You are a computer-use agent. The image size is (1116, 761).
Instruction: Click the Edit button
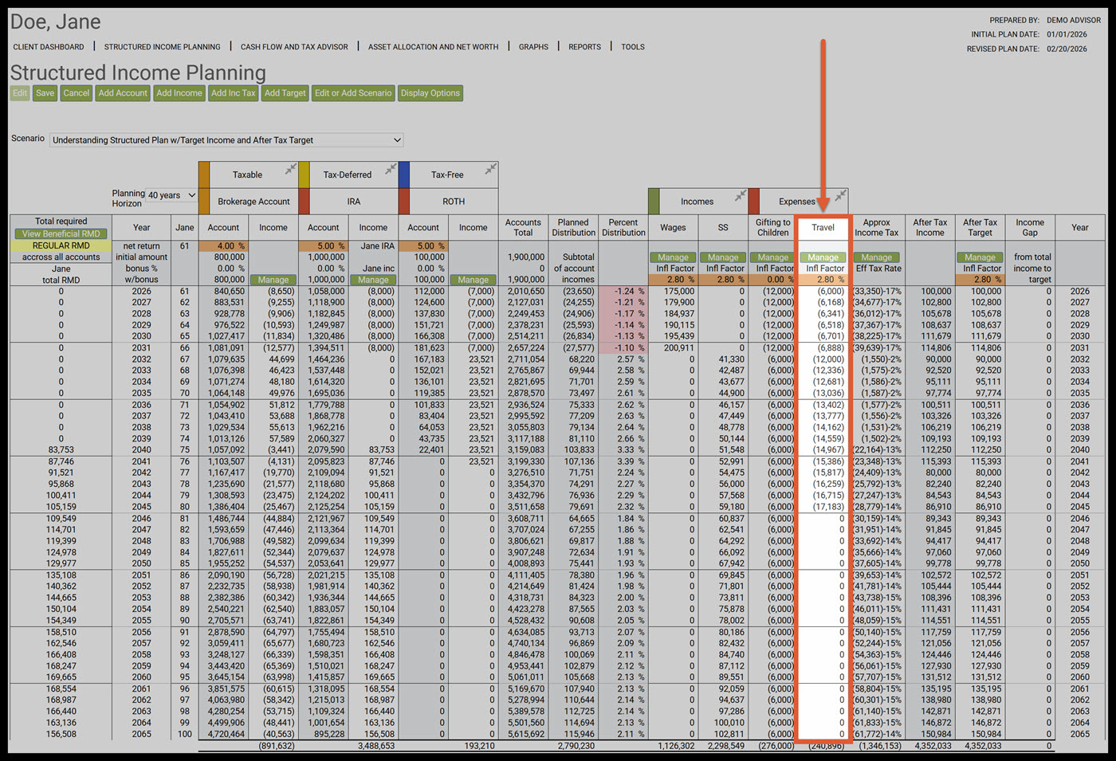[20, 93]
